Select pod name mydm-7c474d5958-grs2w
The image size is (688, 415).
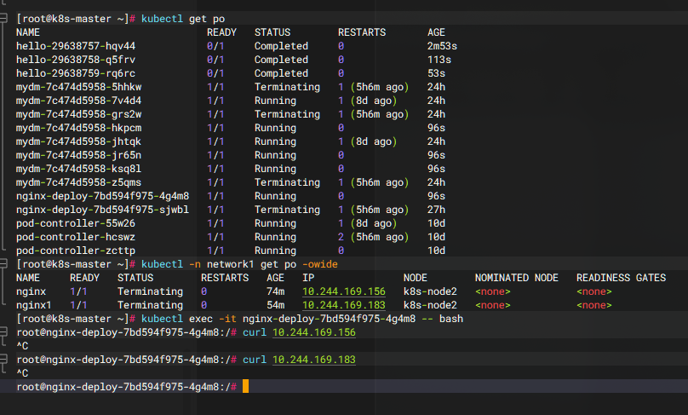78,114
